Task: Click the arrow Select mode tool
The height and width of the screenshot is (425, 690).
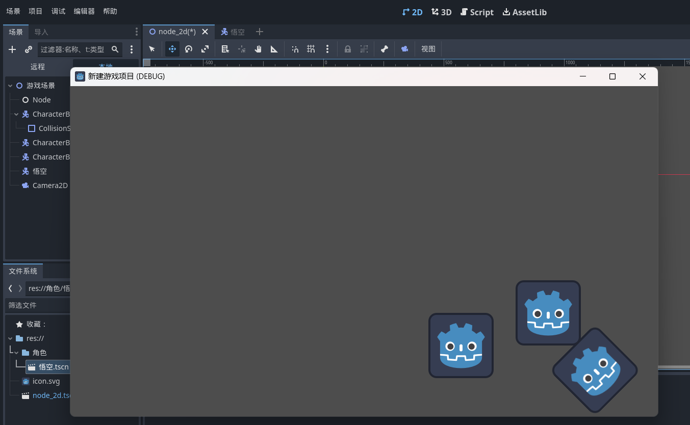Action: (x=152, y=49)
